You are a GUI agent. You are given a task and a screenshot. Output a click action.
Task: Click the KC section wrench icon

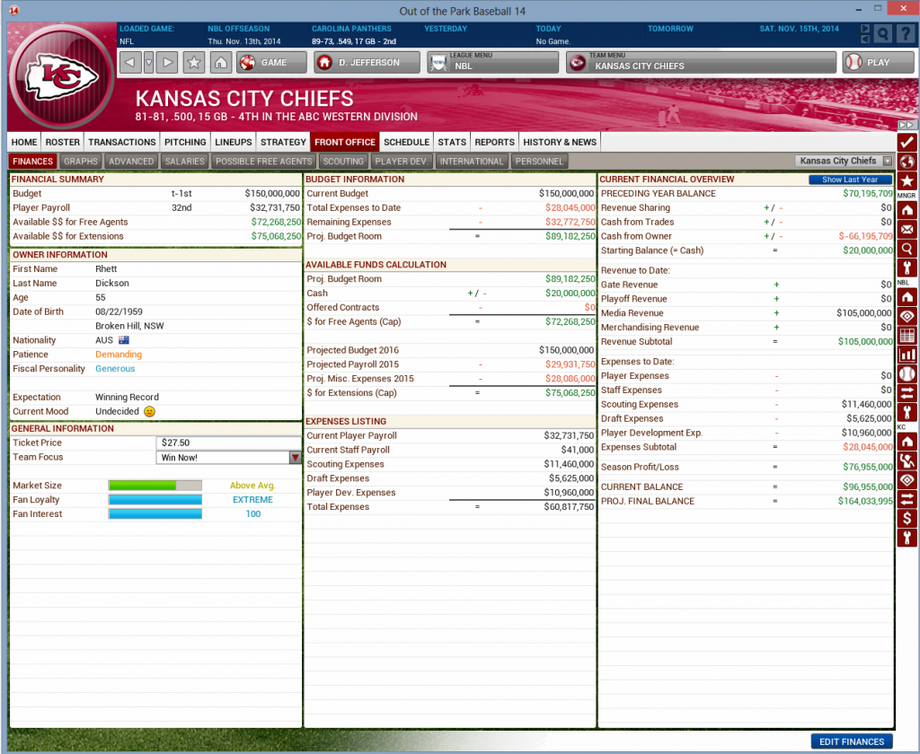907,538
